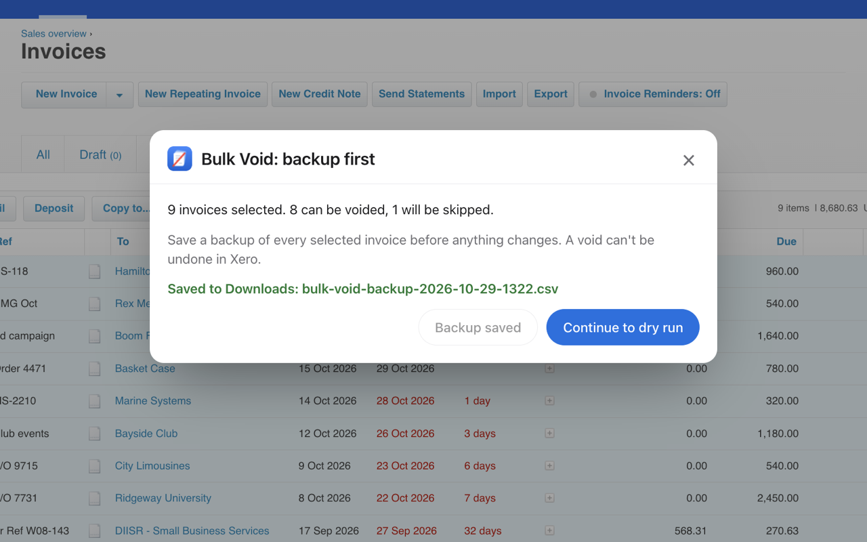Viewport: 867px width, 542px height.
Task: Click document icon in DIISR row
Action: click(95, 530)
